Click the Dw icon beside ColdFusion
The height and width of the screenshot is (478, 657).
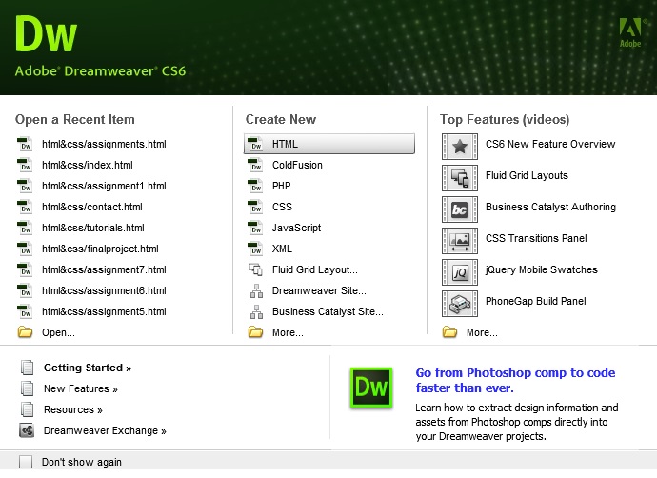point(255,165)
